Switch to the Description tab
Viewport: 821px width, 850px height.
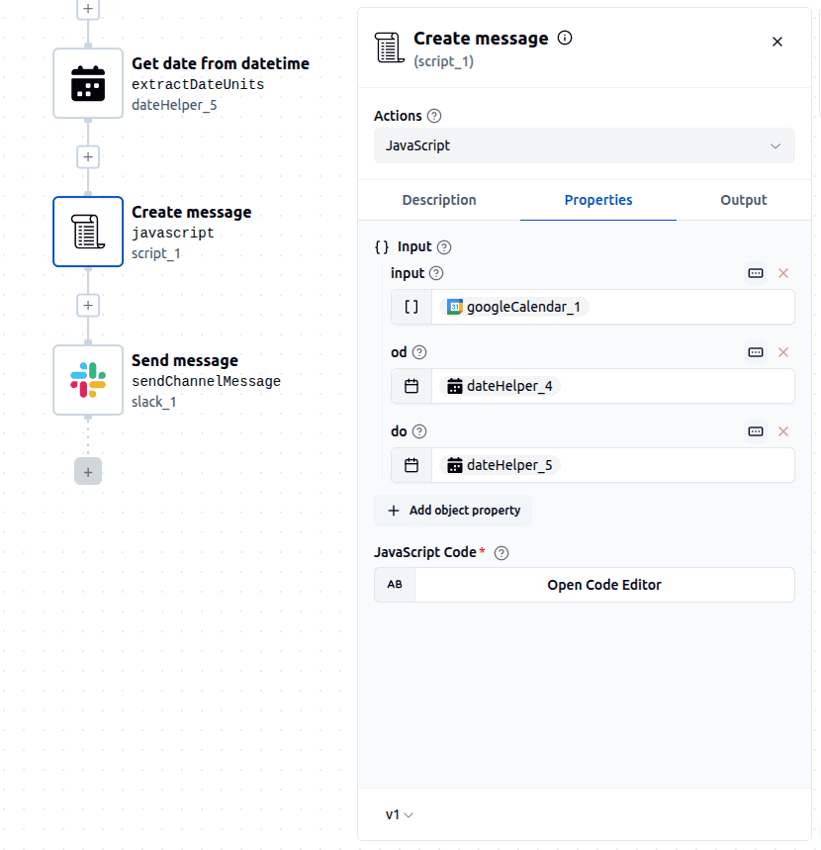click(x=439, y=200)
